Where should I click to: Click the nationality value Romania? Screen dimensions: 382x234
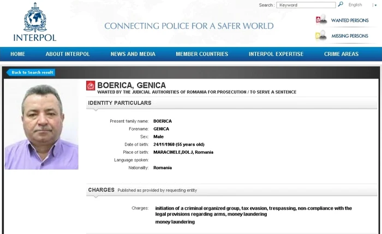(x=163, y=168)
